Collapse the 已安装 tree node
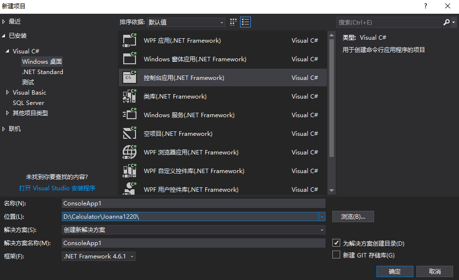The height and width of the screenshot is (280, 459). tap(3, 36)
